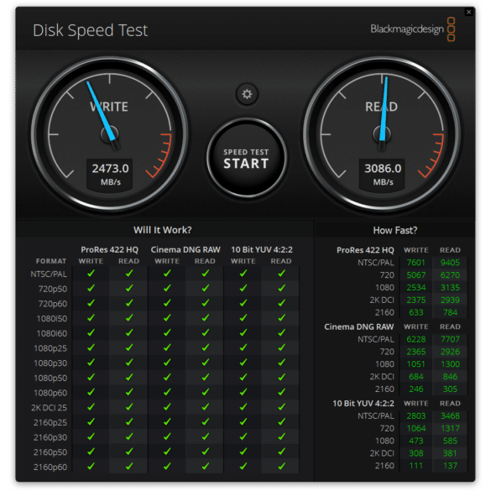Click 10 Bit YUV NTSC/PAL read value 3468
491x491 pixels.
coord(450,415)
